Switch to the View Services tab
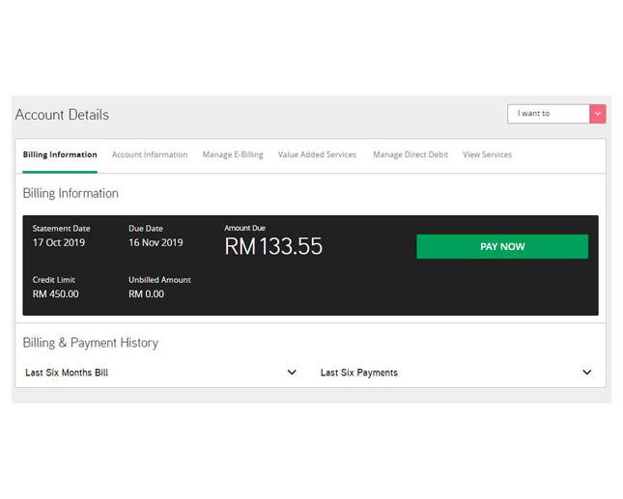This screenshot has height=499, width=623. click(487, 154)
